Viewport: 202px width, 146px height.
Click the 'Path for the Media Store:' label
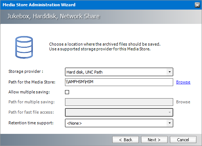(32, 82)
